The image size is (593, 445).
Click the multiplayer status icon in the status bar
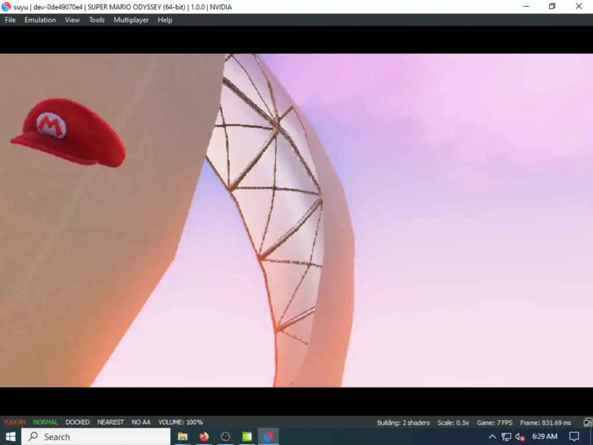(x=588, y=422)
